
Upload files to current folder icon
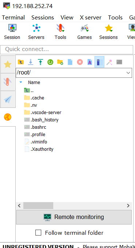[40, 62]
